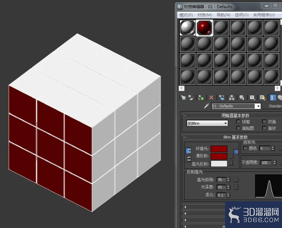Collapse the Blinn 基本参数 rollout
Viewport: 282px width, 228px height.
click(x=185, y=137)
